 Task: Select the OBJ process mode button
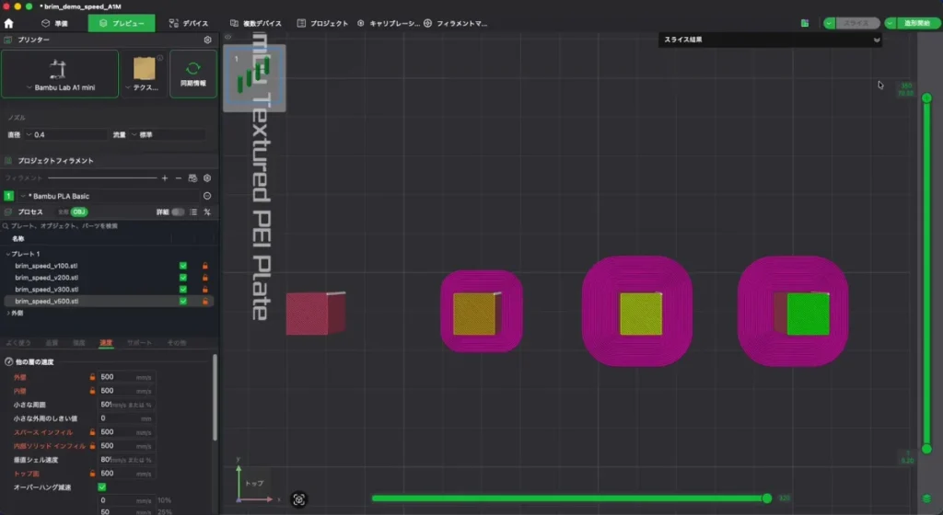79,212
